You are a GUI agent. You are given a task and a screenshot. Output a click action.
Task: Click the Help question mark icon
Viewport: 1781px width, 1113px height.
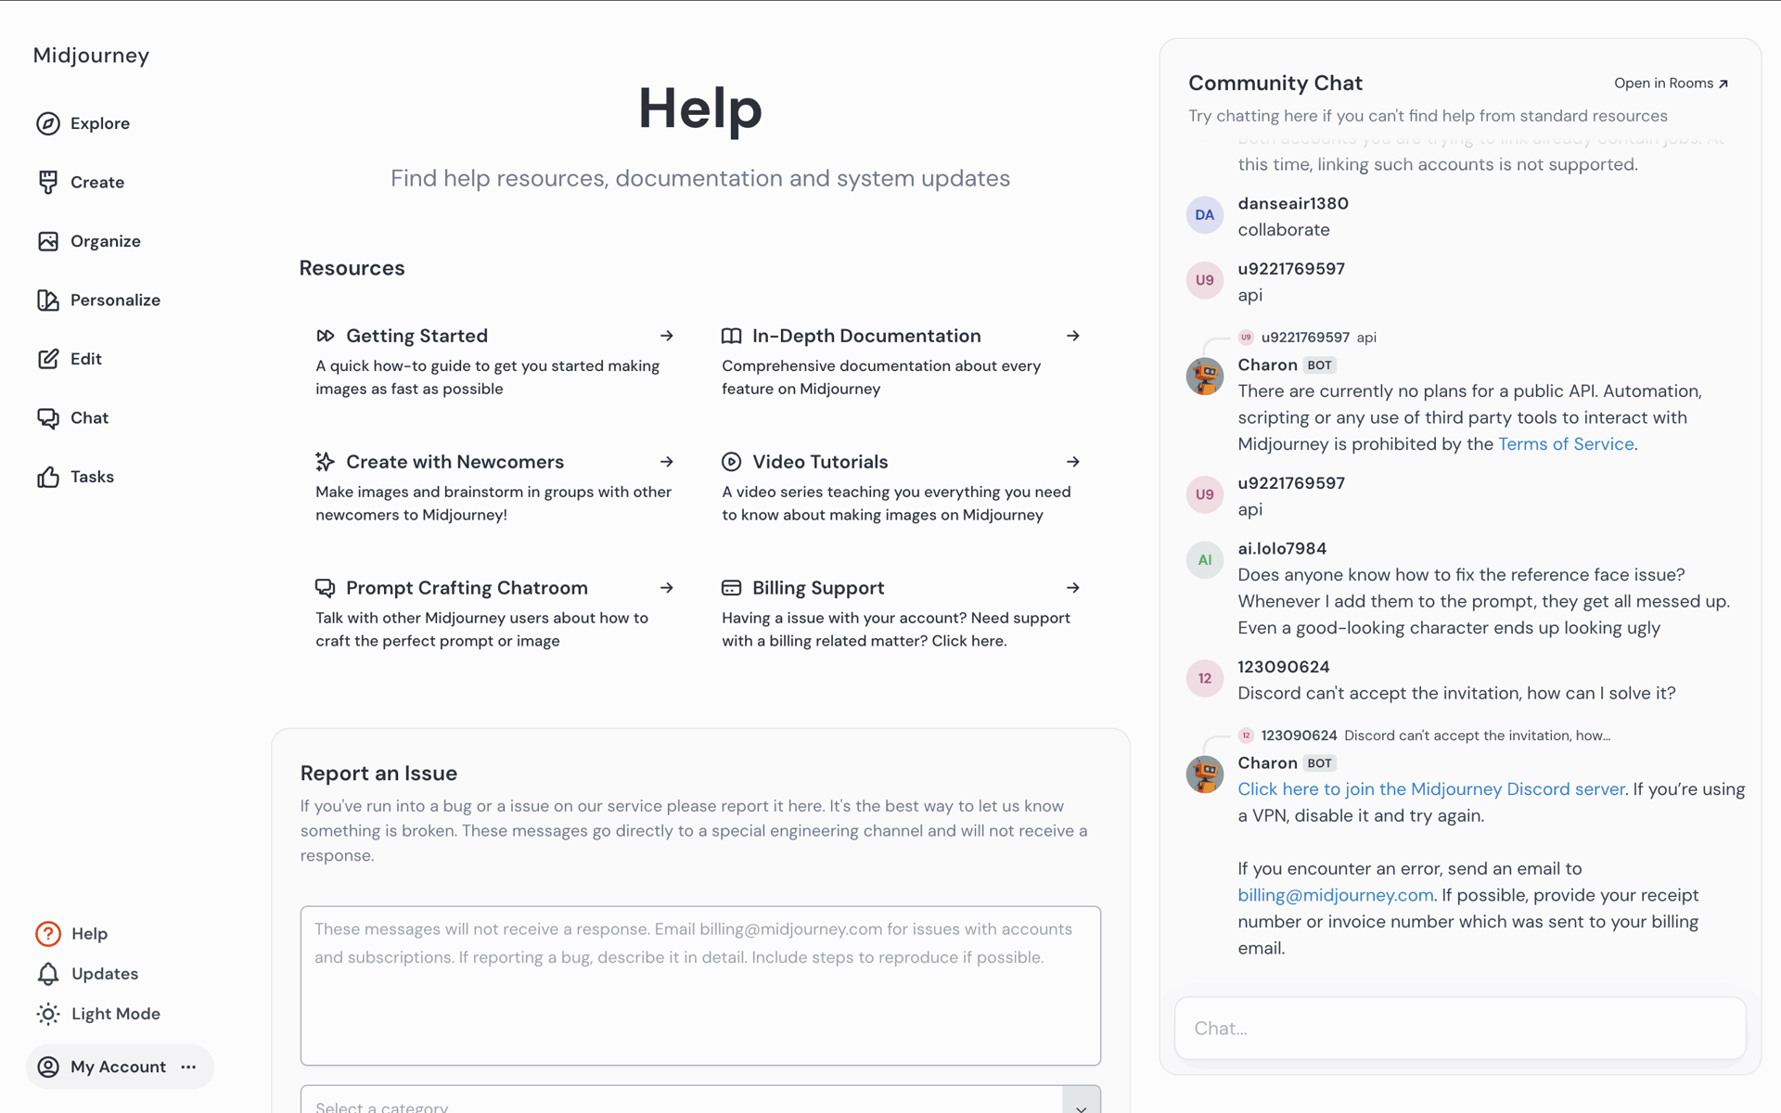point(48,933)
